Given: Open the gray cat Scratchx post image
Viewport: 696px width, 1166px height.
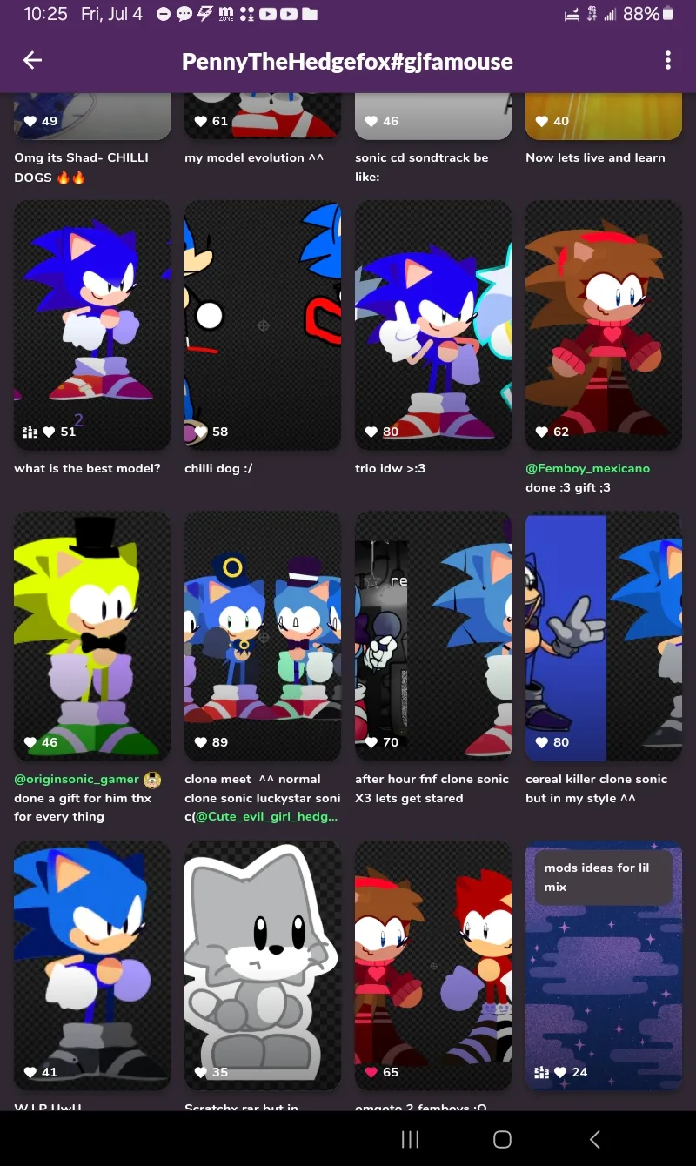Looking at the screenshot, I should (x=263, y=965).
